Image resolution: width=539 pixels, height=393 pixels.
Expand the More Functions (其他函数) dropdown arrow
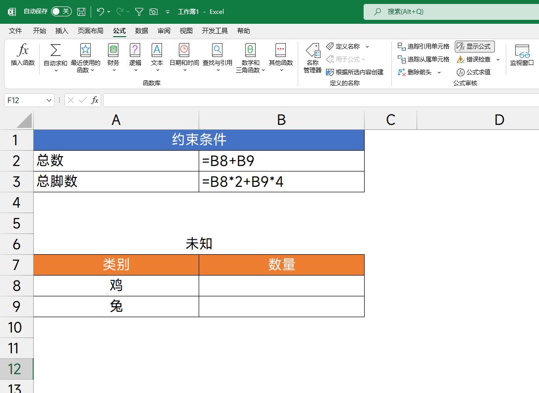click(x=281, y=70)
